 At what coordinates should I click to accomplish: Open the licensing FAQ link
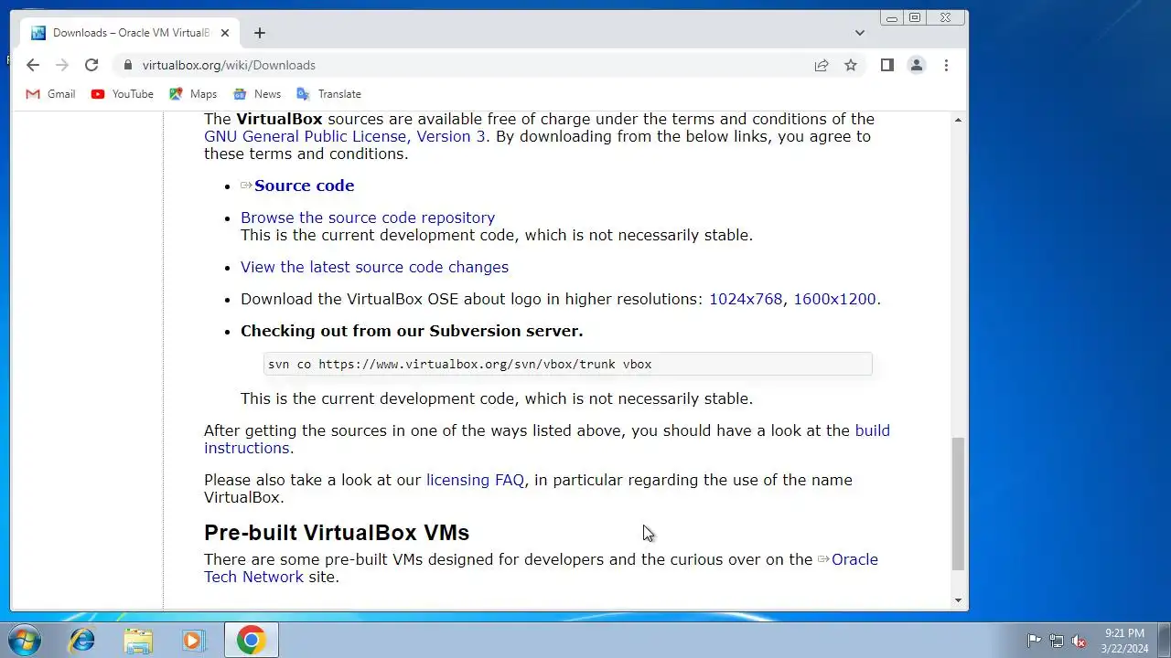click(x=475, y=480)
